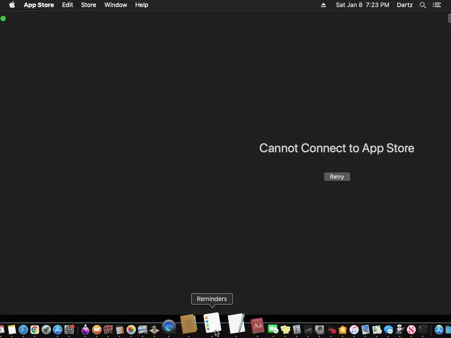Open the Help menu
Screen dimensions: 451x338
click(x=142, y=5)
